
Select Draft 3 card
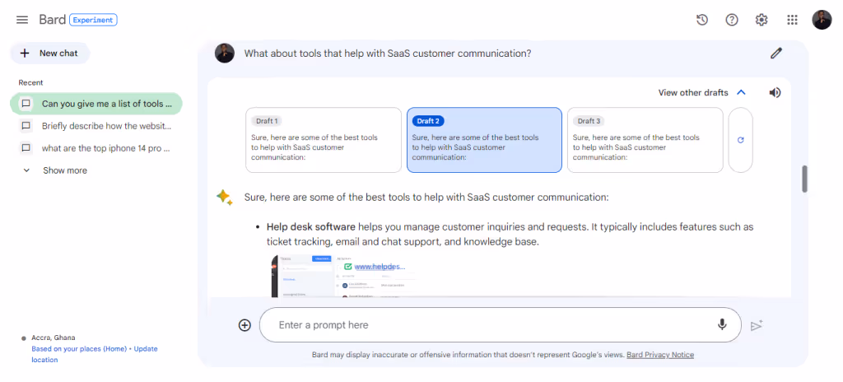click(645, 140)
